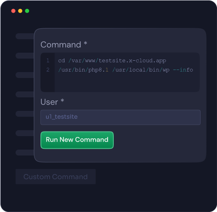Click the php8.1 text in line two
This screenshot has width=217, height=212.
[x=98, y=70]
